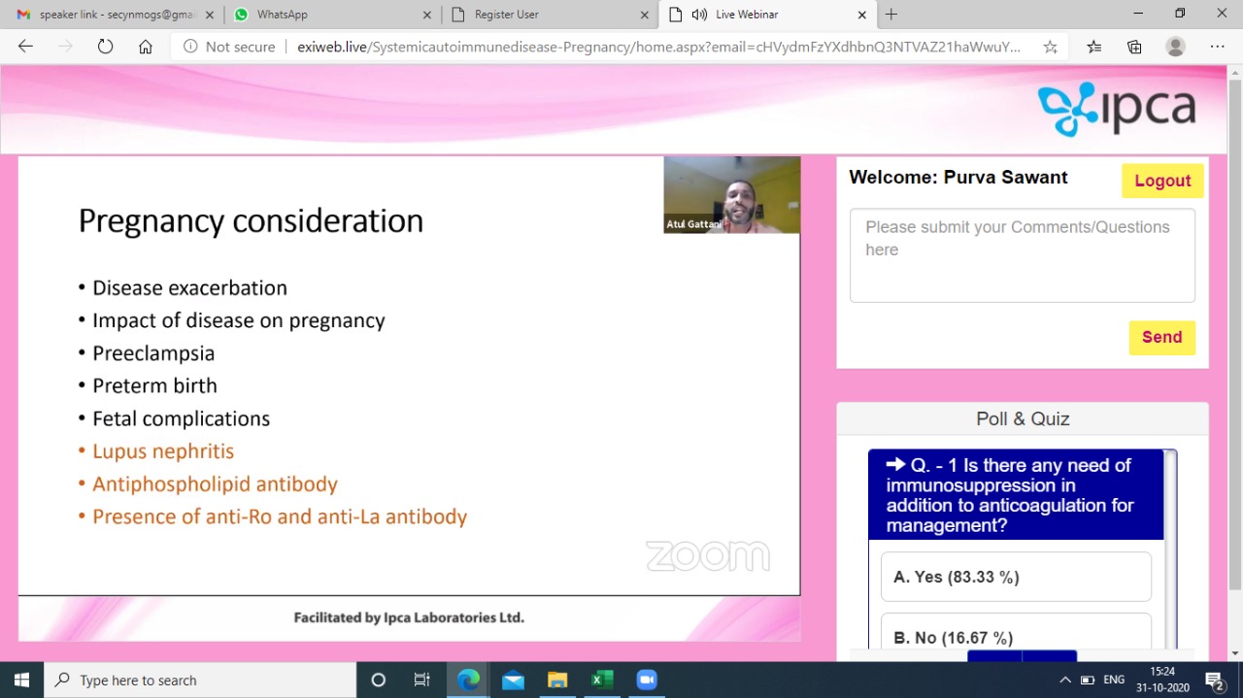Open browser Settings and more menu
This screenshot has height=698, width=1243.
point(1217,47)
